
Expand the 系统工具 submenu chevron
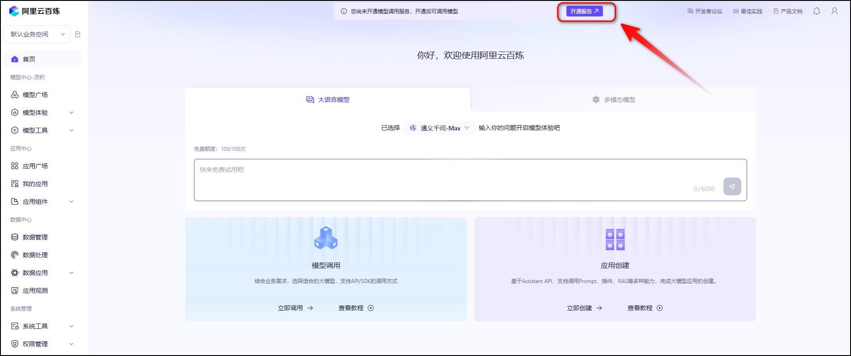point(71,326)
